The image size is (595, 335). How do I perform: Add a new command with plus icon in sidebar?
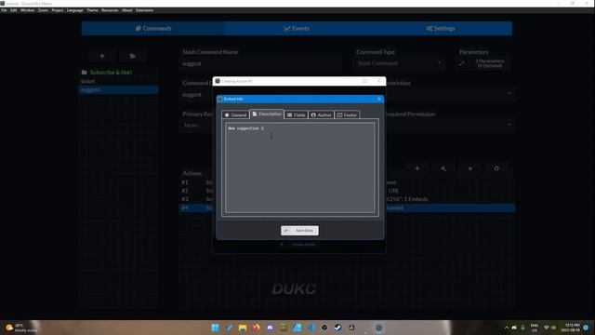pos(102,56)
